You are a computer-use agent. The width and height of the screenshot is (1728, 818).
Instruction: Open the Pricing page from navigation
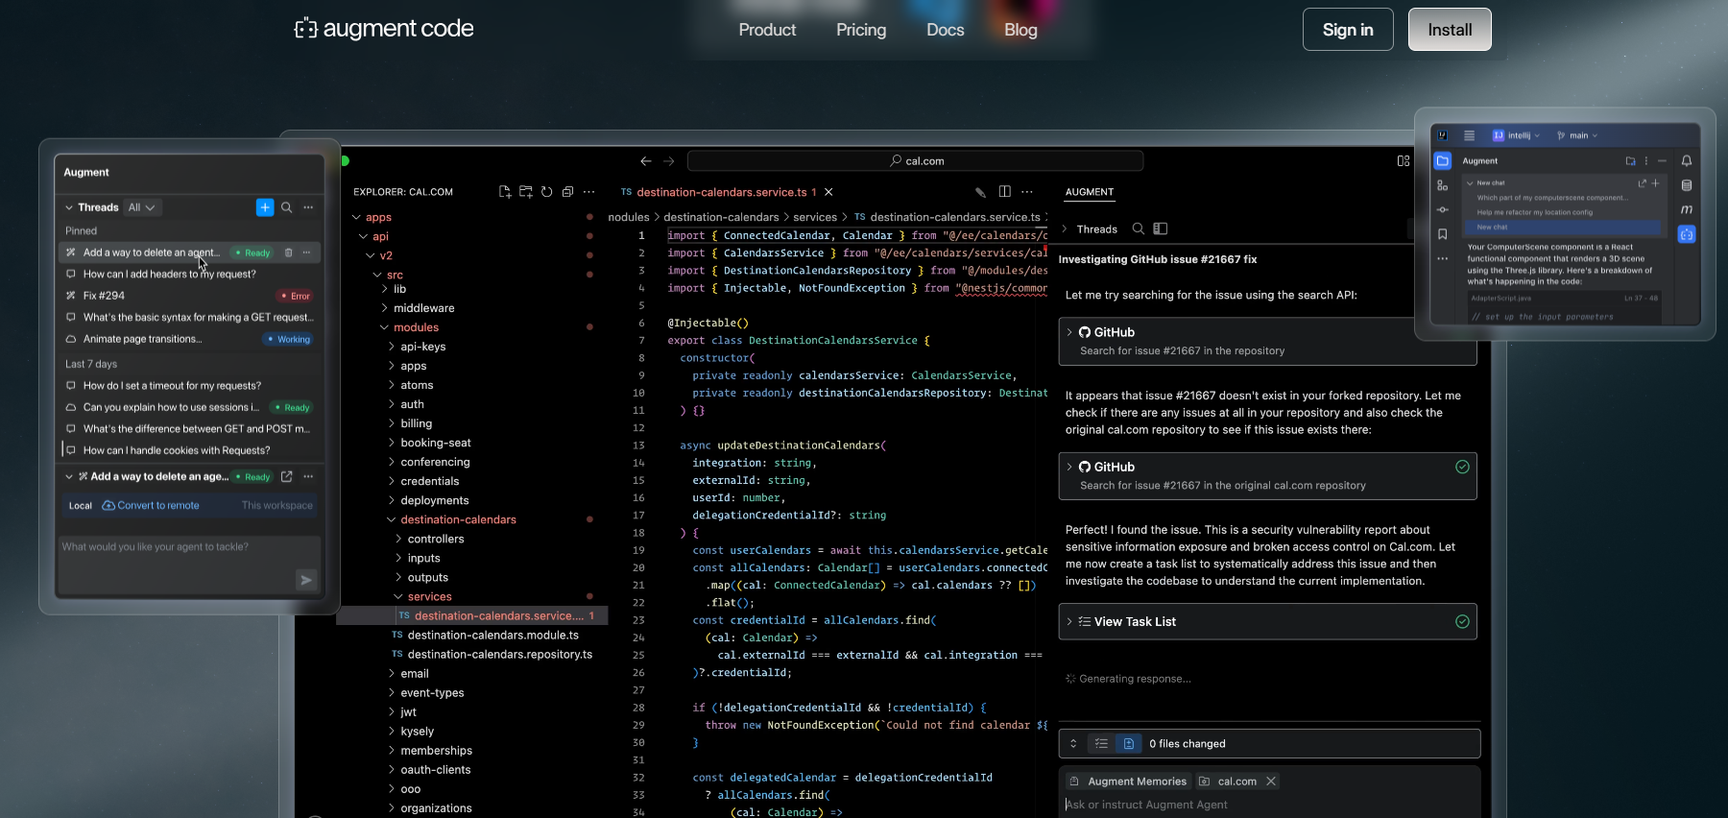[x=860, y=30]
